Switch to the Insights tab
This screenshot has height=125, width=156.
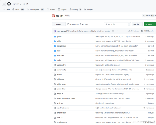pyautogui.click(x=88, y=10)
